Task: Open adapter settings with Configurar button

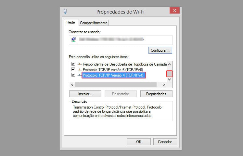Action: tap(160, 50)
